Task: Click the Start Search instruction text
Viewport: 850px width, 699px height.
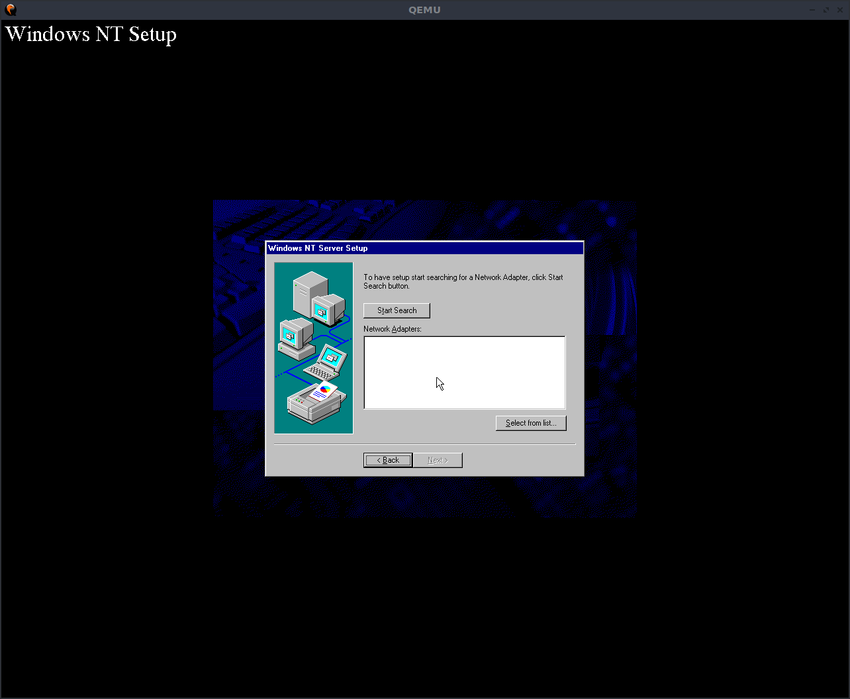Action: pos(463,281)
